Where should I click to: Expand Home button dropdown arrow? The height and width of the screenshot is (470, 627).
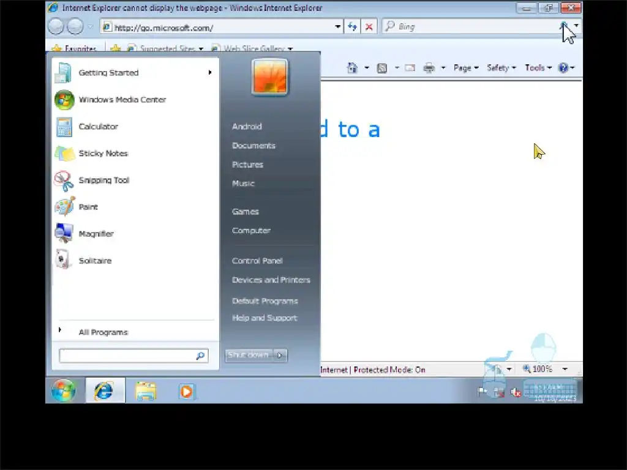(366, 68)
